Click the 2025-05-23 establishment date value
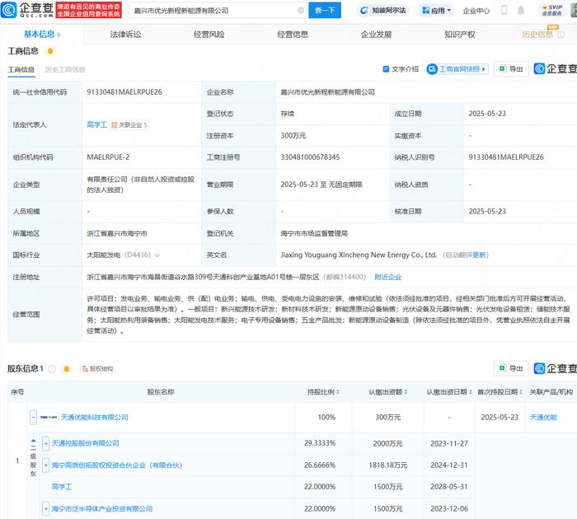This screenshot has height=519, width=577. click(x=487, y=114)
